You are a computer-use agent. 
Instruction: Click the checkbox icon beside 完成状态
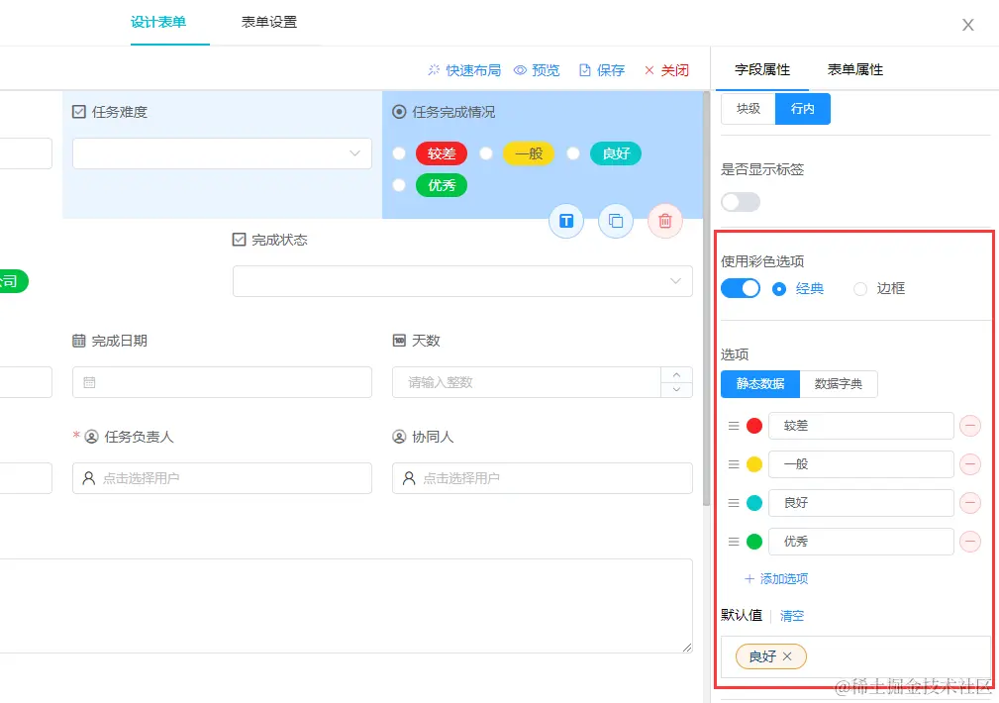tap(239, 240)
